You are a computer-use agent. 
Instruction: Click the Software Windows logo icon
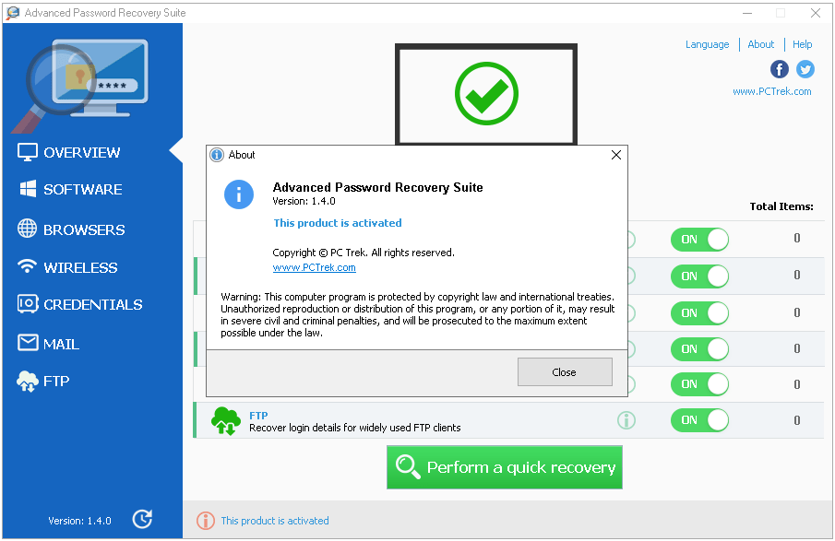coord(28,188)
